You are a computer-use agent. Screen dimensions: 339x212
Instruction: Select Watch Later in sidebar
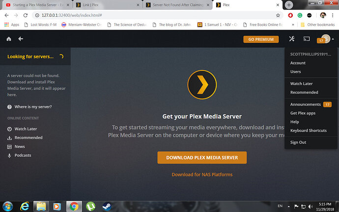coord(26,129)
